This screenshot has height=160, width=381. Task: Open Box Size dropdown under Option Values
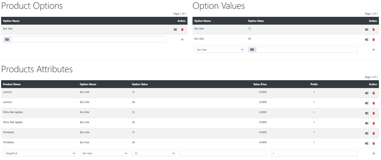click(219, 50)
